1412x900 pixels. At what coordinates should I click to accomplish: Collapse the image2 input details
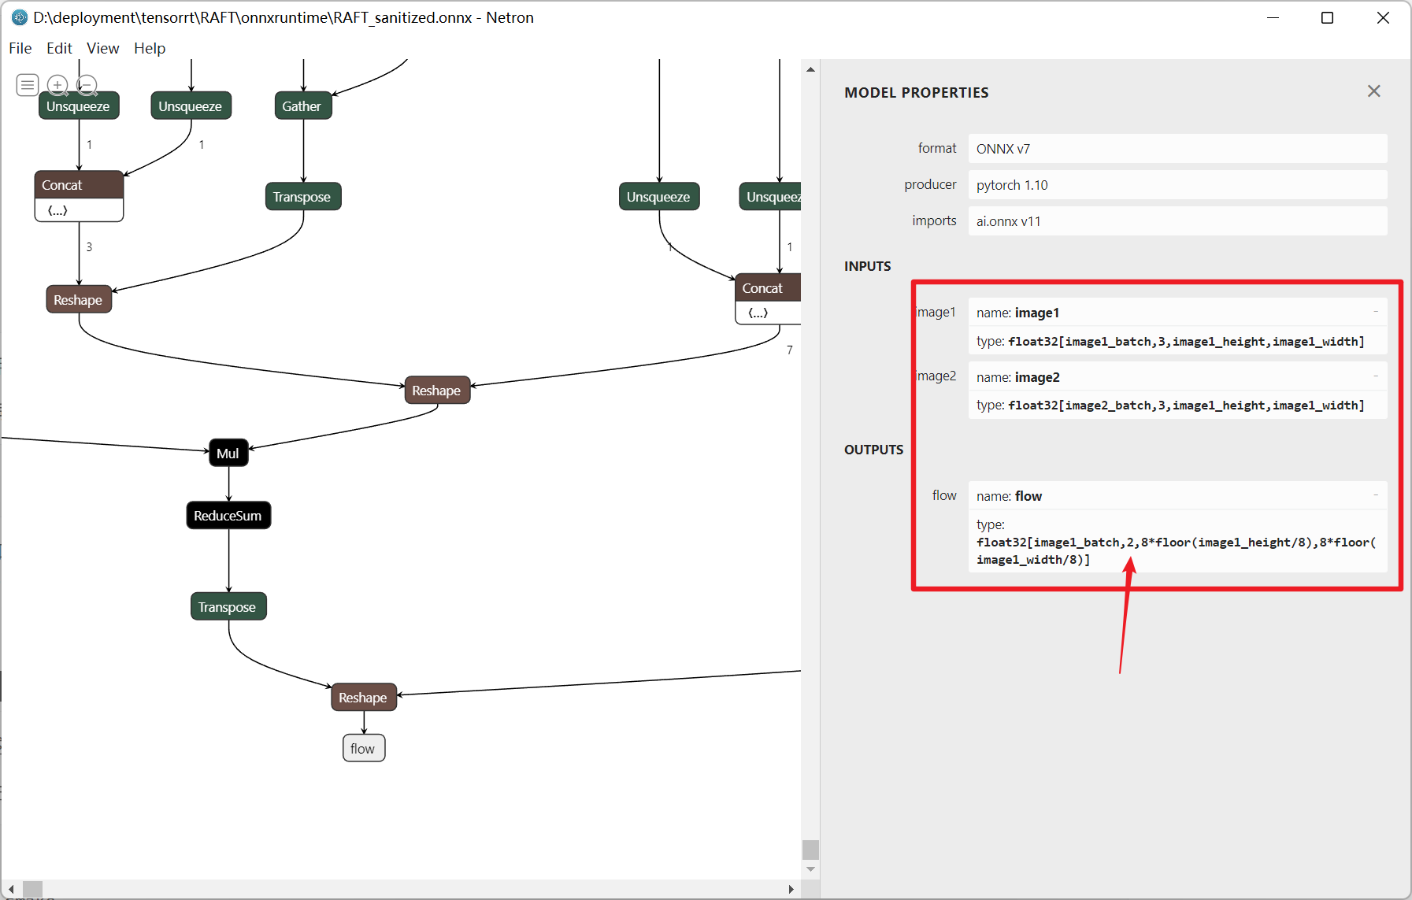pyautogui.click(x=1376, y=376)
